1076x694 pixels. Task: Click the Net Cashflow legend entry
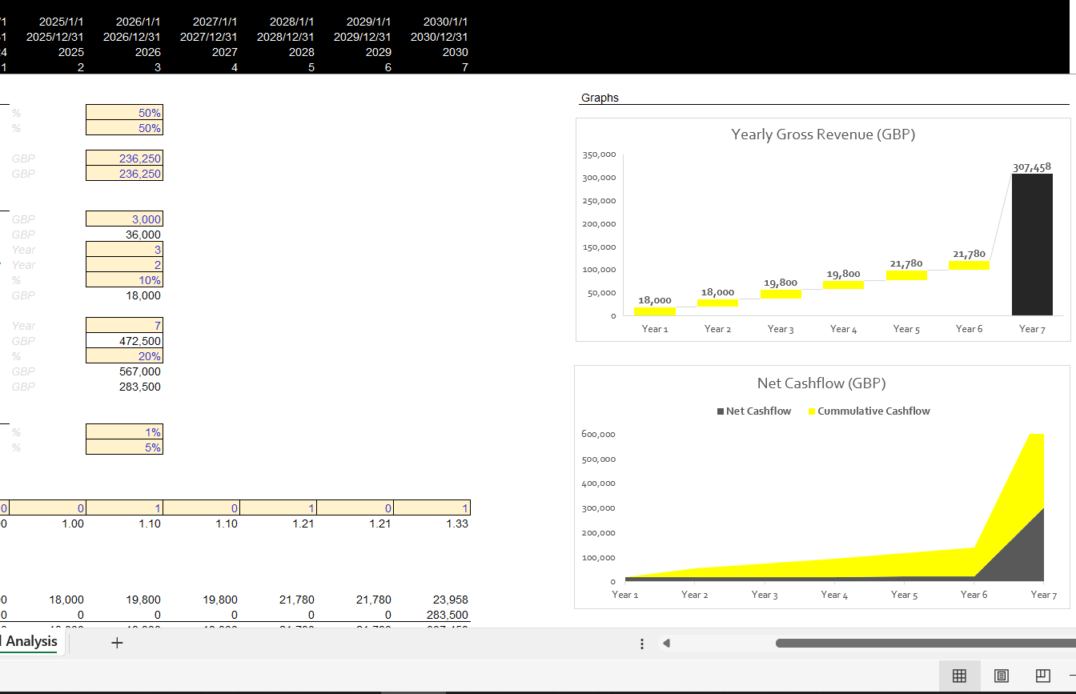click(753, 411)
